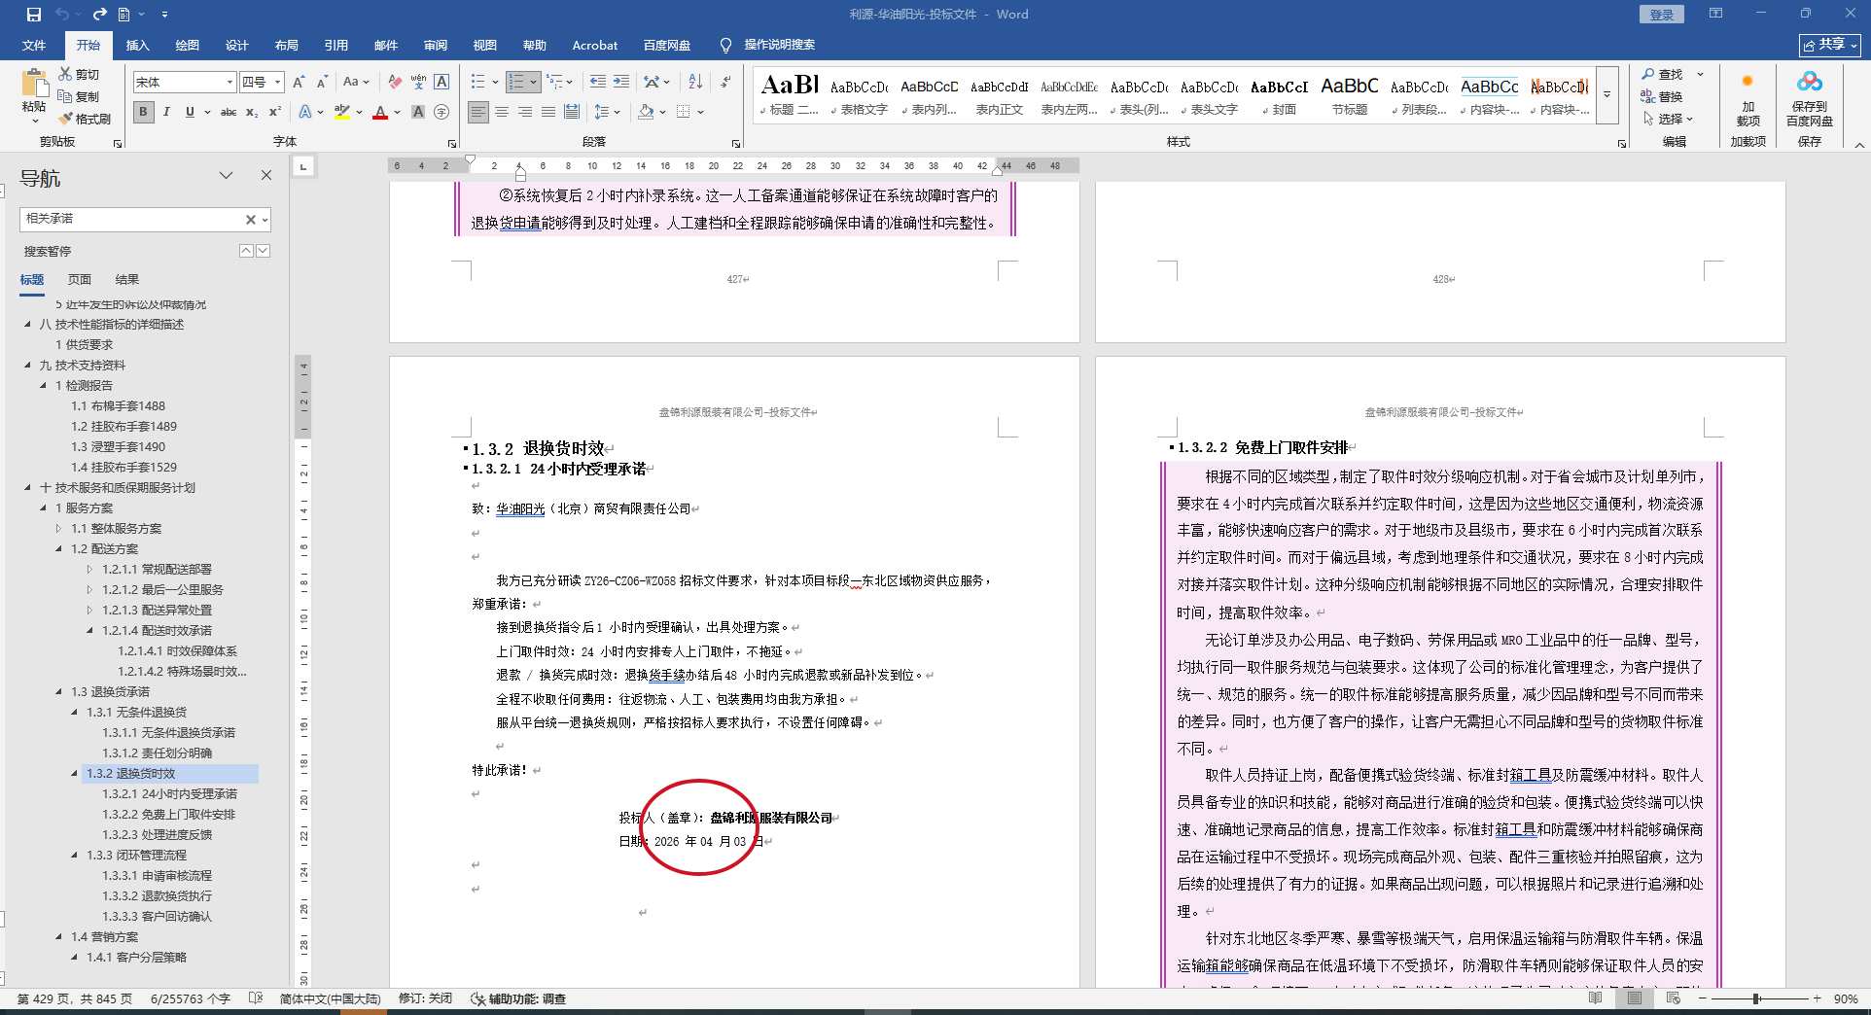Open the phonetic guide (wén) tool
This screenshot has width=1871, height=1015.
coord(418,82)
